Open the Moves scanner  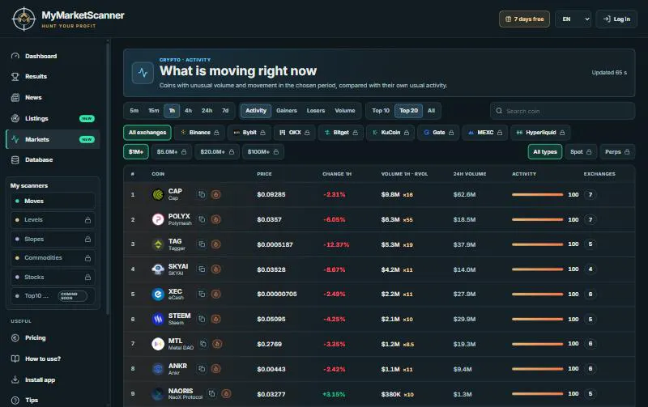[53, 201]
